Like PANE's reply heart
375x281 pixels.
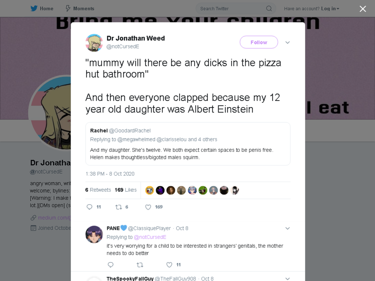click(x=169, y=265)
